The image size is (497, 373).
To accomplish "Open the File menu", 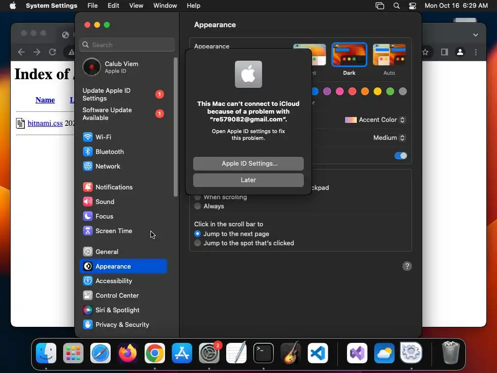I will pos(93,6).
